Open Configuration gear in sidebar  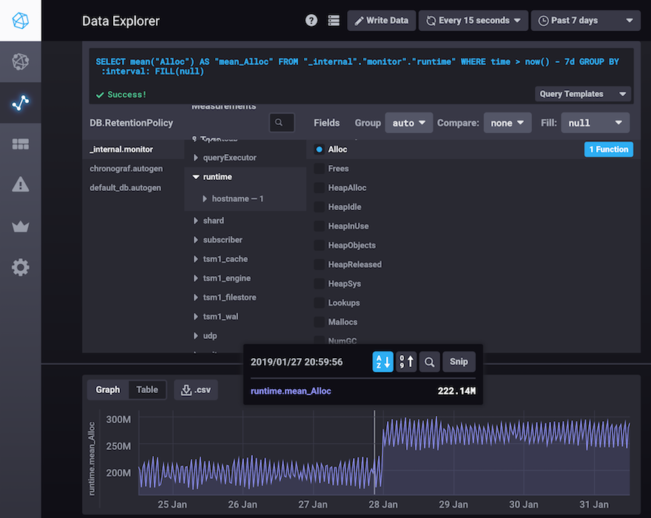tap(21, 267)
